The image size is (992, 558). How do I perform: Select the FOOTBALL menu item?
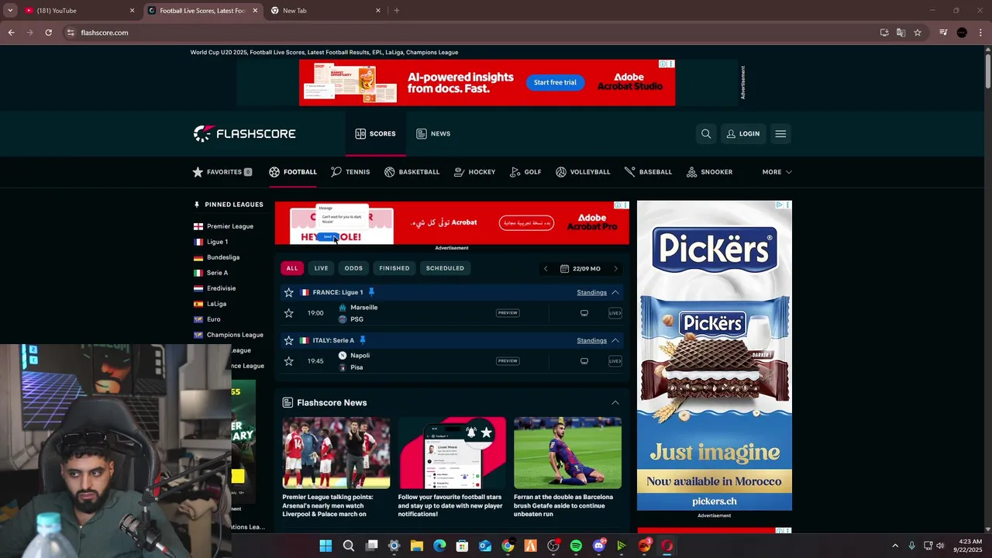click(x=293, y=172)
